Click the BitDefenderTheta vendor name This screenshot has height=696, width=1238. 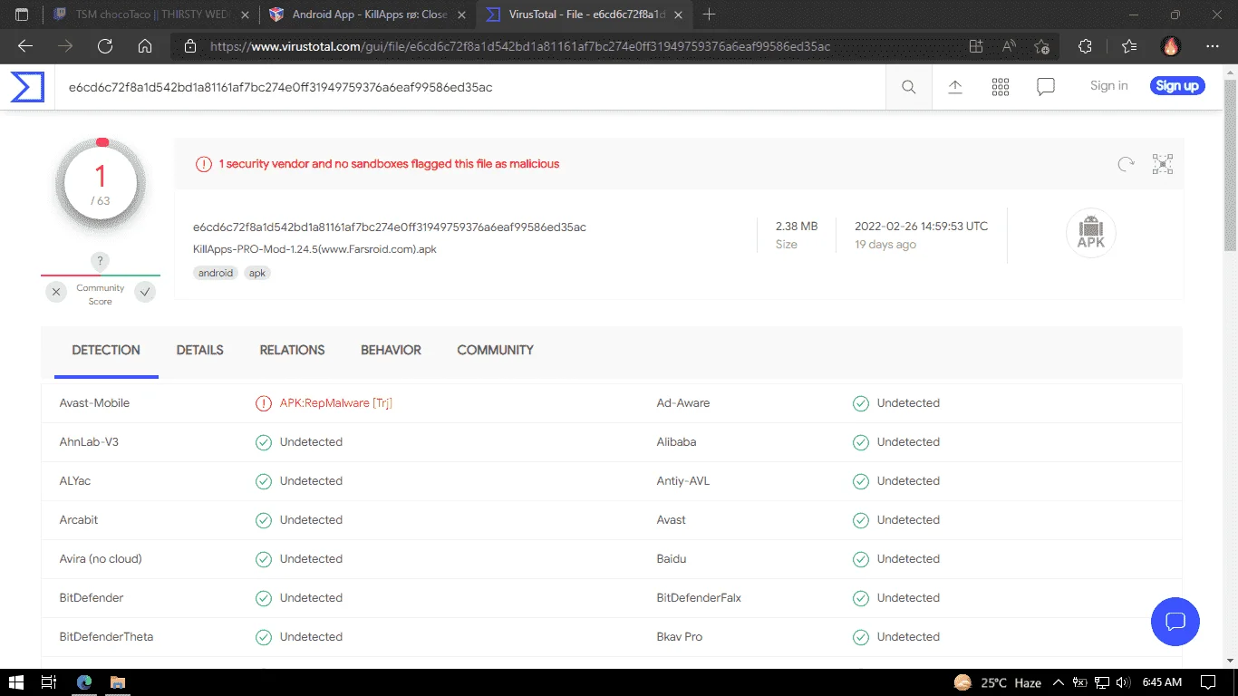point(106,637)
